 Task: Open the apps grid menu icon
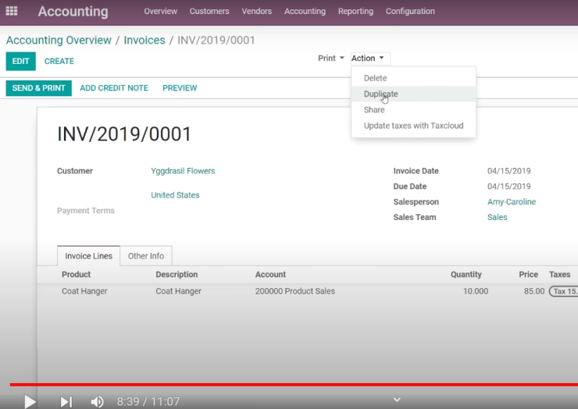click(12, 11)
